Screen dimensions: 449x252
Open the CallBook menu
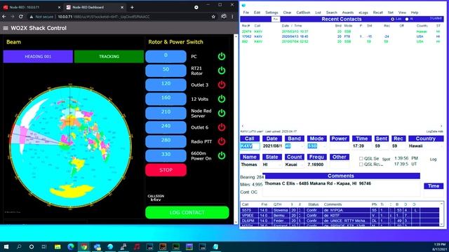(303, 13)
